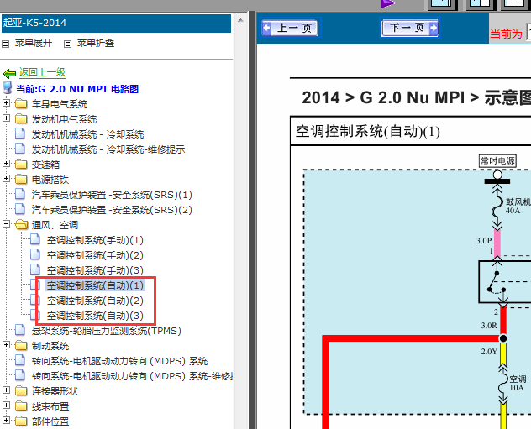Click the folder icon of 线束布置
531x429 pixels.
[21, 405]
